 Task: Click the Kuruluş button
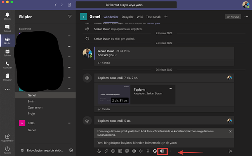pyautogui.click(x=233, y=17)
